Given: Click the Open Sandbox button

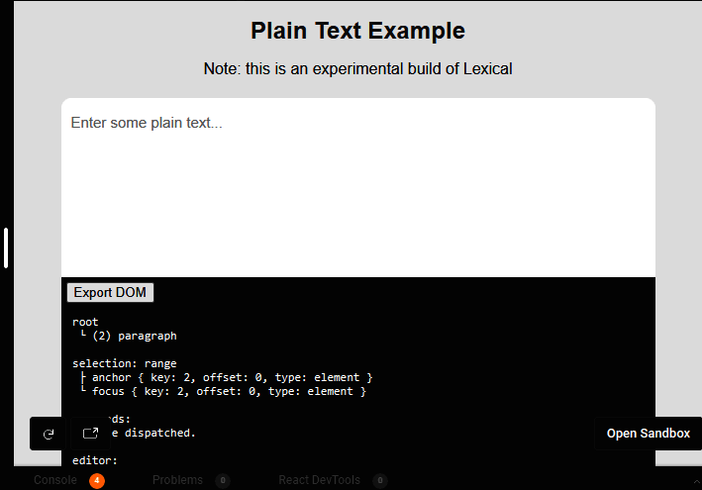Looking at the screenshot, I should tap(648, 434).
